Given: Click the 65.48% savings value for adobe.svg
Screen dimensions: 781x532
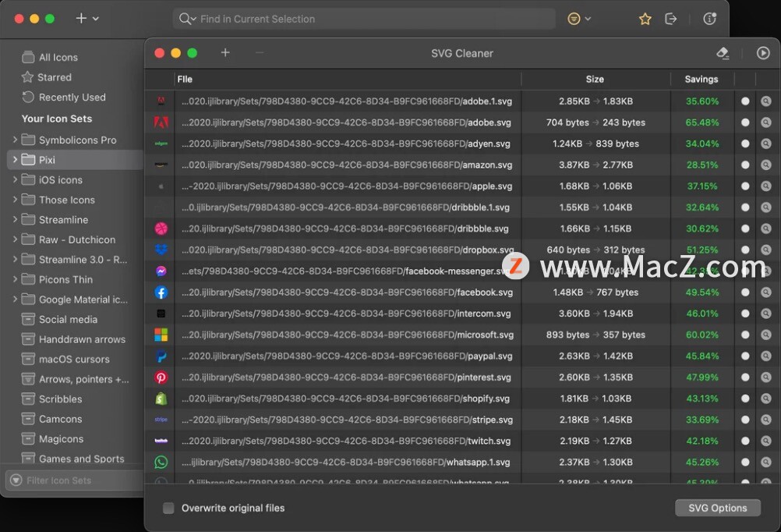Looking at the screenshot, I should point(701,122).
